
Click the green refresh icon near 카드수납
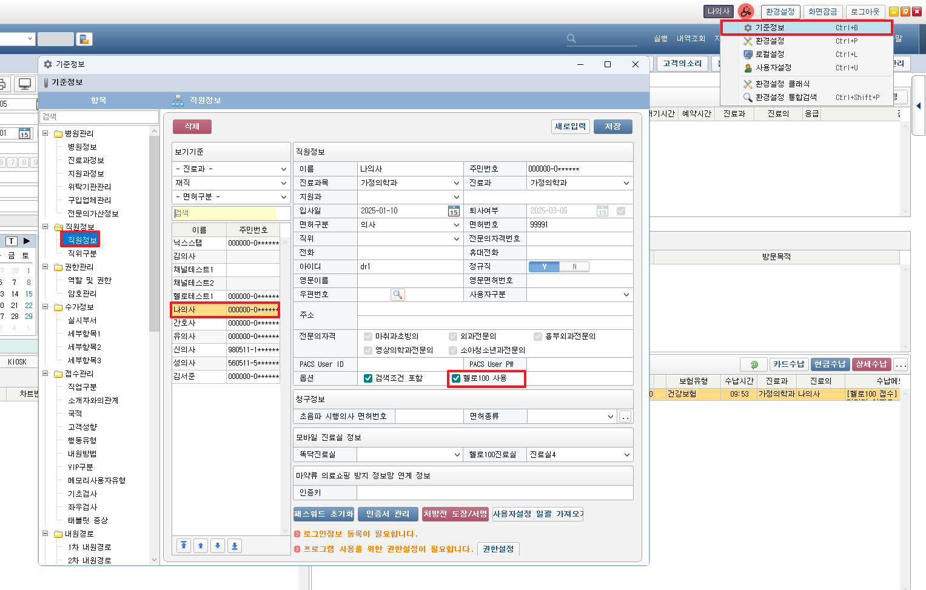pos(754,364)
